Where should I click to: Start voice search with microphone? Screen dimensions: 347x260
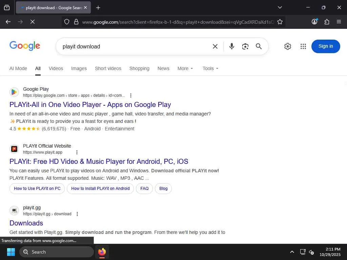click(x=232, y=46)
